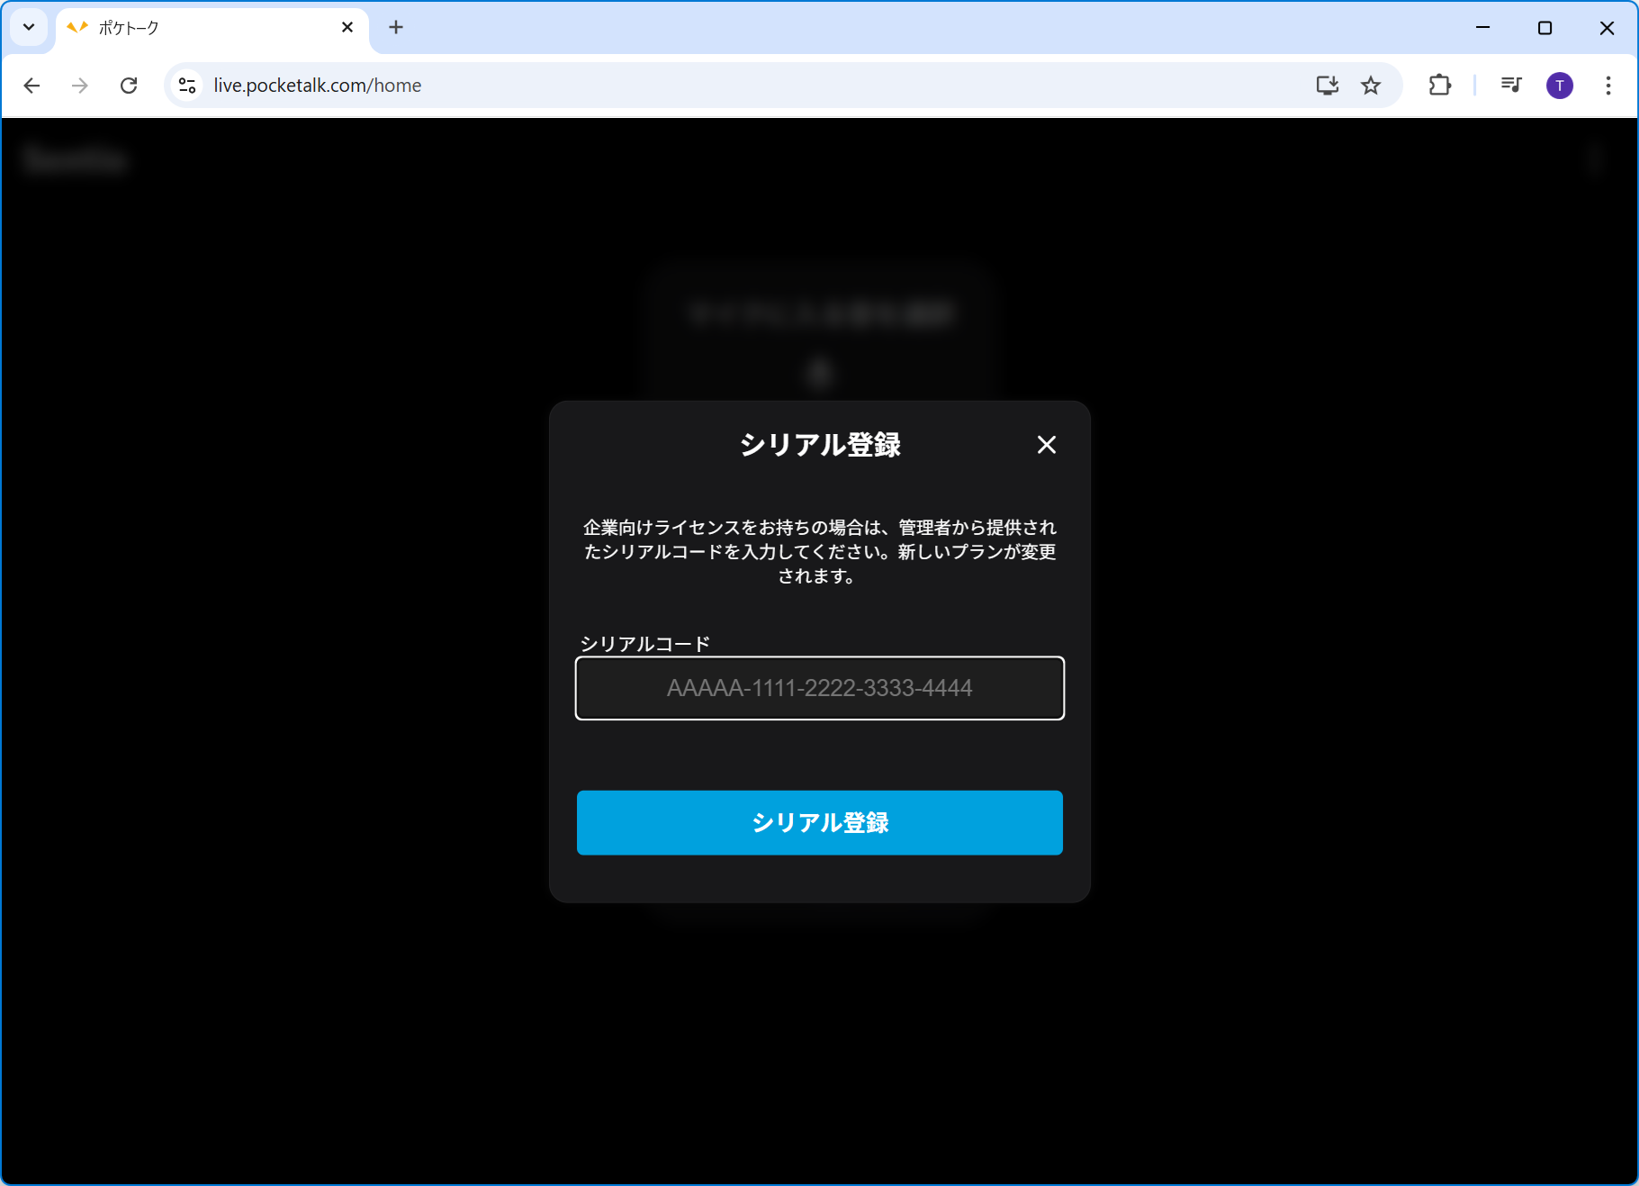Open Chrome three-dot menu
This screenshot has width=1639, height=1186.
coord(1608,86)
